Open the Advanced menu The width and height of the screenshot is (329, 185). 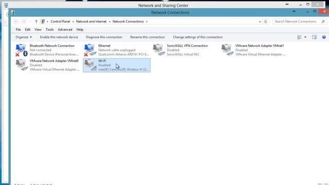[x=65, y=30]
